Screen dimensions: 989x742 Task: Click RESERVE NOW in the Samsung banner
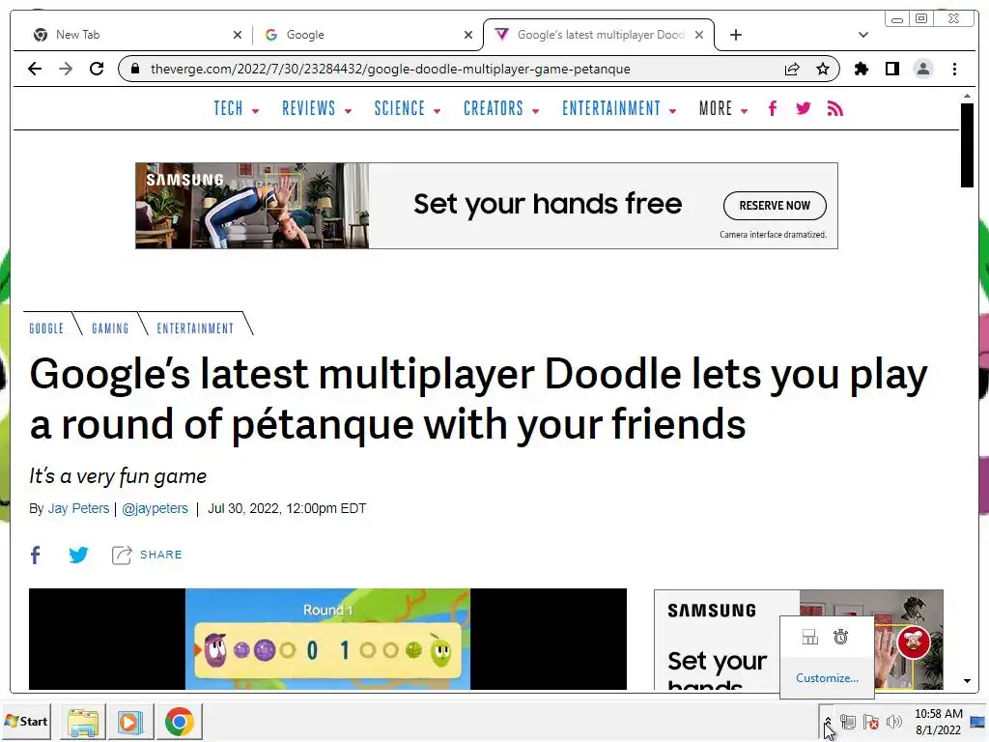coord(775,206)
